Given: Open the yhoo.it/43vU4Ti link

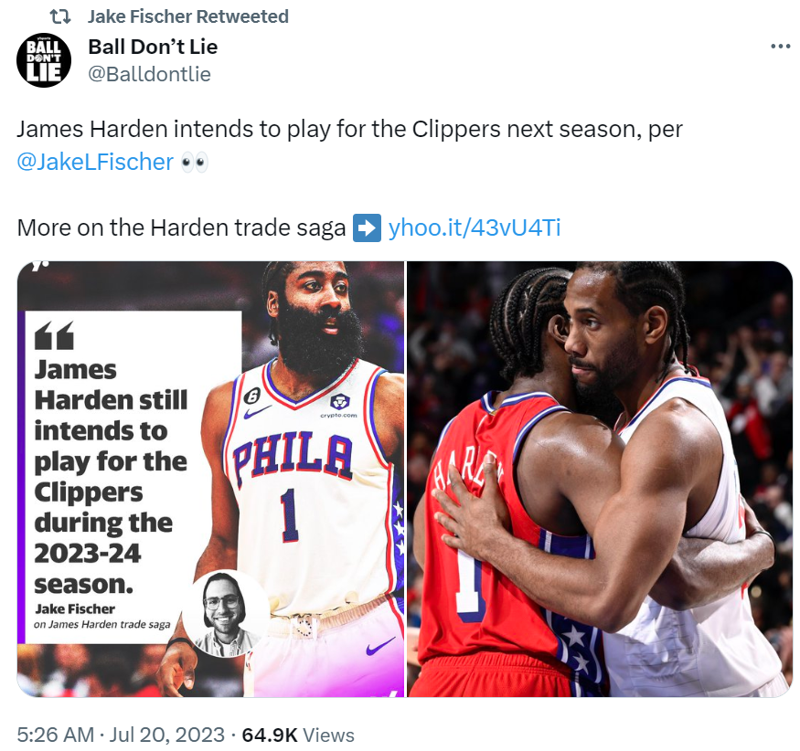Looking at the screenshot, I should pyautogui.click(x=475, y=227).
